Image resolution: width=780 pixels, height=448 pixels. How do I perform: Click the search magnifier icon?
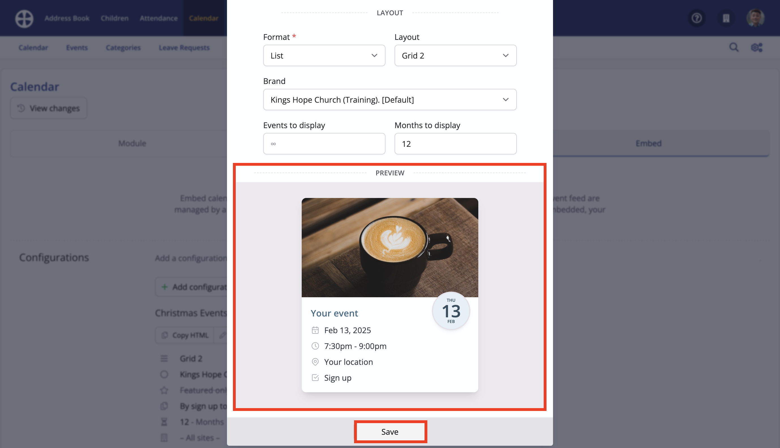click(734, 48)
